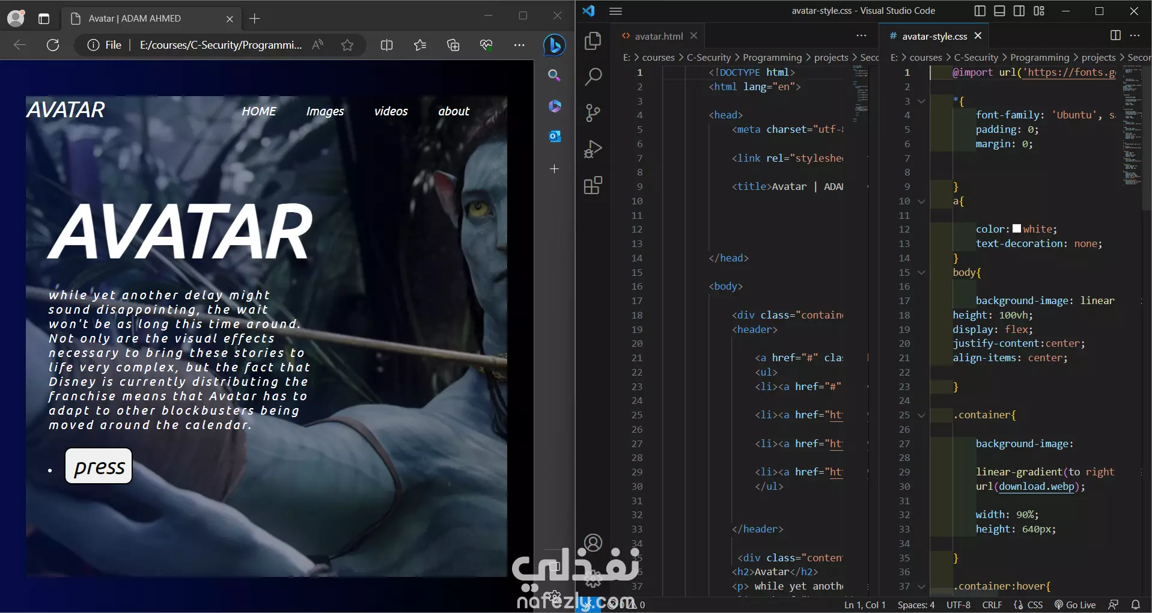
Task: Open Go to Line via Ln 1, Col 1
Action: (865, 605)
